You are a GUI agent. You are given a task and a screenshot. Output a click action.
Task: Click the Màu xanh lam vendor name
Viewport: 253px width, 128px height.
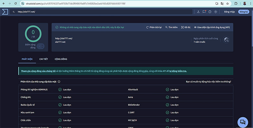click(27, 113)
